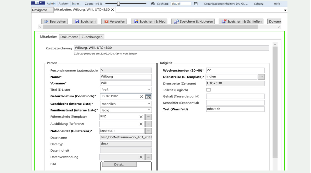Image resolution: width=311 pixels, height=173 pixels.
Task: Open the Dienstreise template ellipsis button
Action: (261, 77)
